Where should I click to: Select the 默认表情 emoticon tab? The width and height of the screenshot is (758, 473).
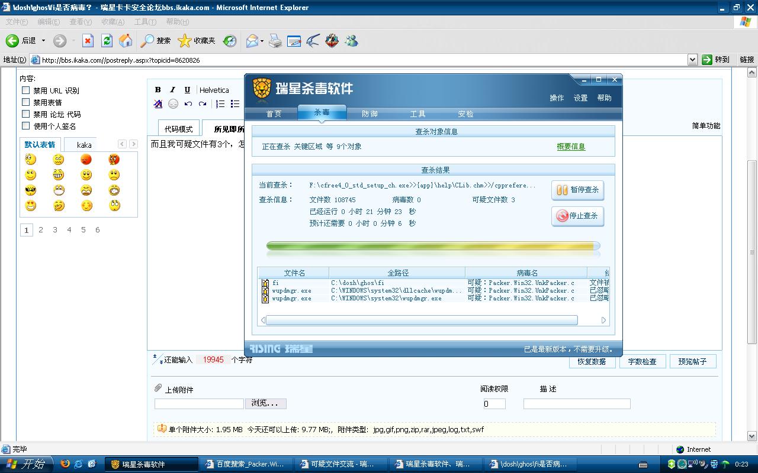coord(40,144)
